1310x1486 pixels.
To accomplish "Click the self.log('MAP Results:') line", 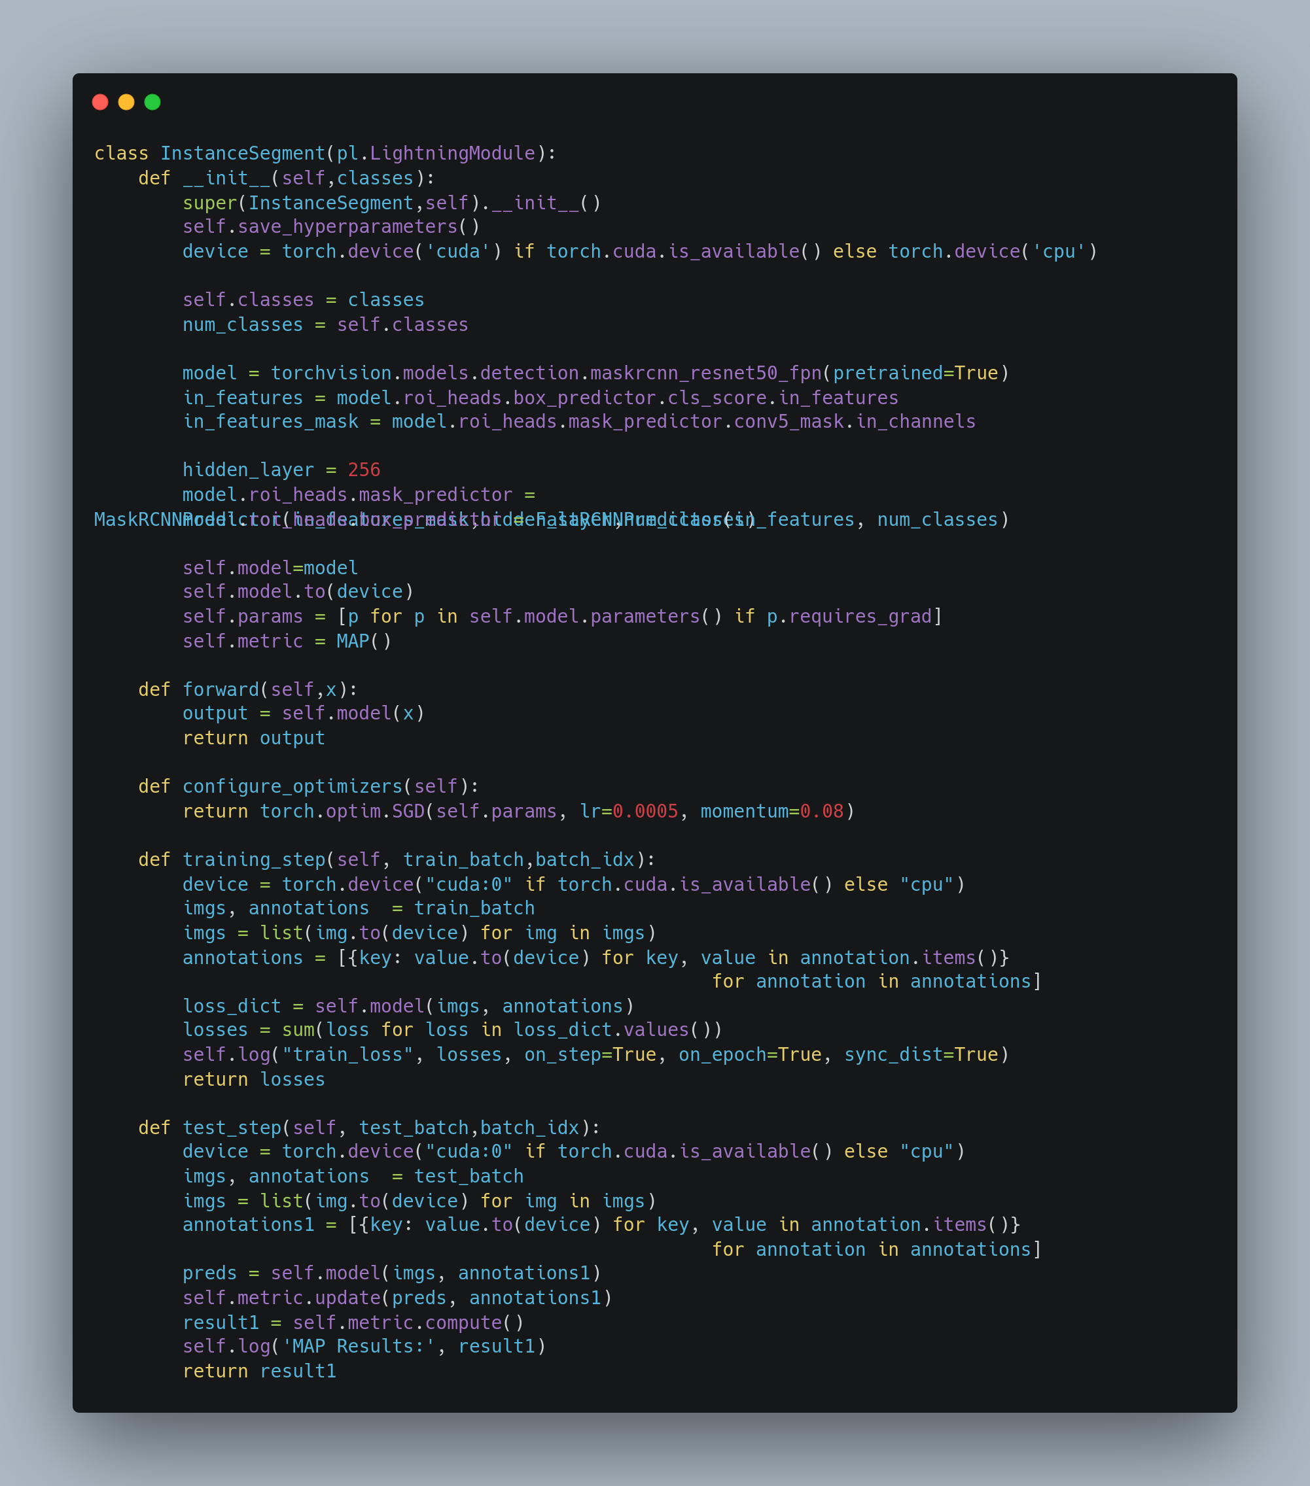I will (x=364, y=1347).
